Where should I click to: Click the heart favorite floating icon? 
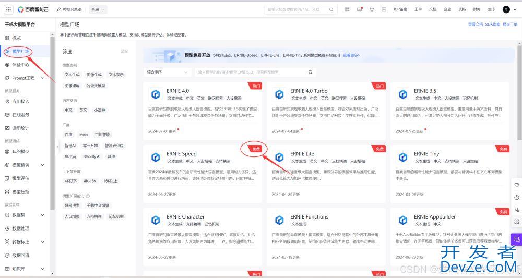click(x=517, y=185)
